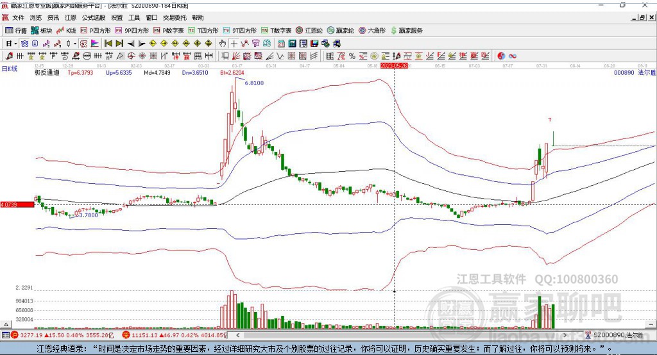The image size is (657, 355).
Task: Click the red-blue yin-yang icon
Action: click(x=501, y=56)
